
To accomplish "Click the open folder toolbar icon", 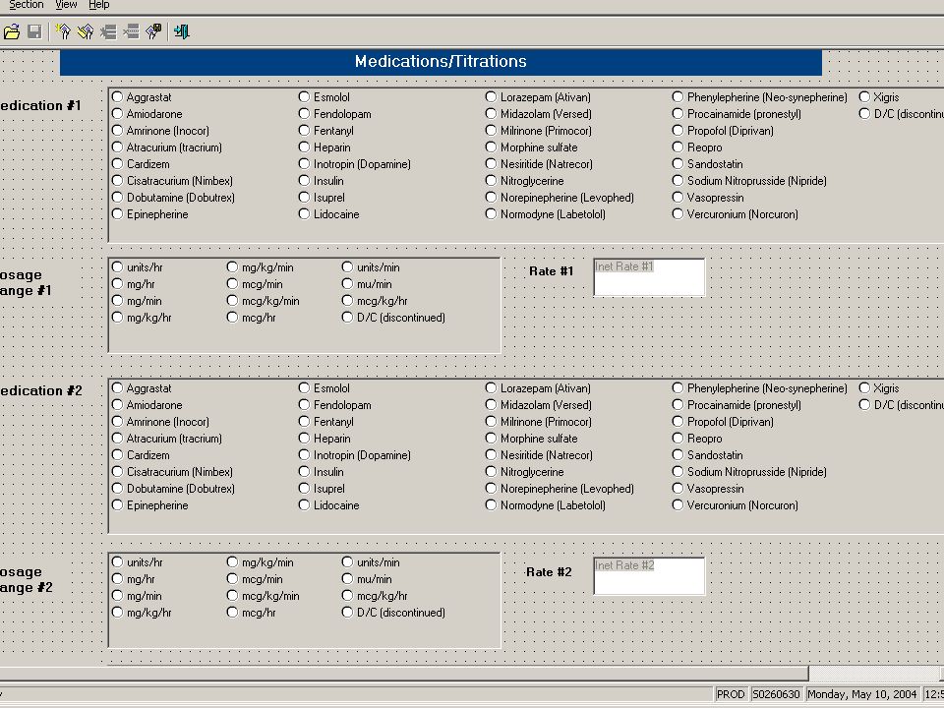I will (x=12, y=31).
